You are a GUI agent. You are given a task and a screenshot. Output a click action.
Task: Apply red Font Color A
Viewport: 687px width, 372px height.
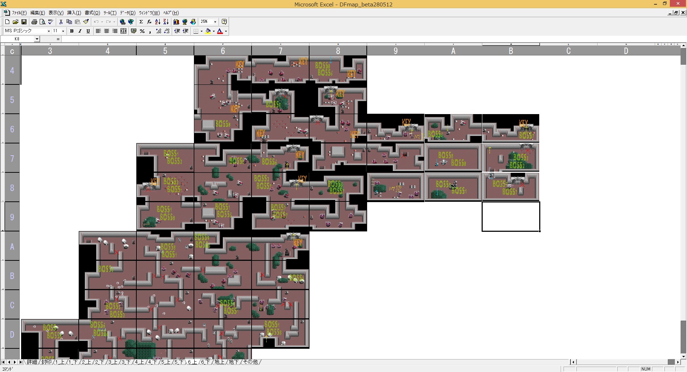[220, 31]
